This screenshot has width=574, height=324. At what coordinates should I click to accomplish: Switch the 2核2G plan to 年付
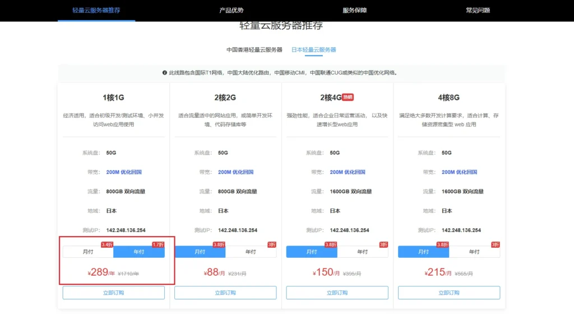(251, 252)
